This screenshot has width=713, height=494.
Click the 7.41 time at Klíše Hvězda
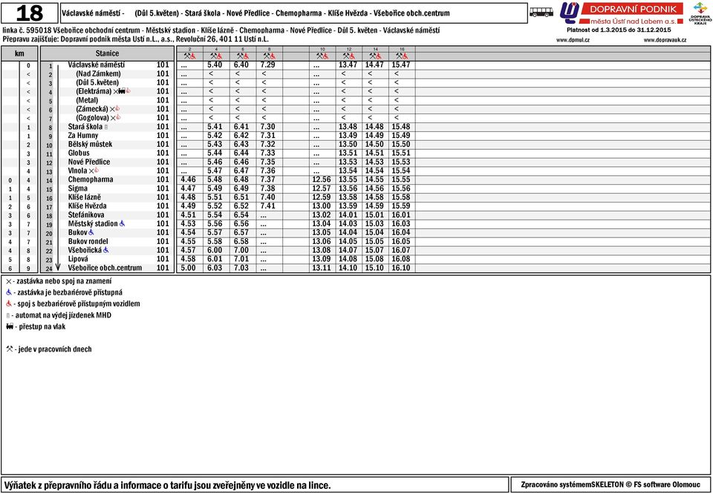tap(268, 206)
